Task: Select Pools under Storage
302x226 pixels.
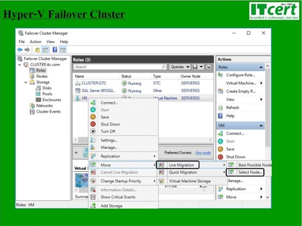Action: (x=47, y=94)
